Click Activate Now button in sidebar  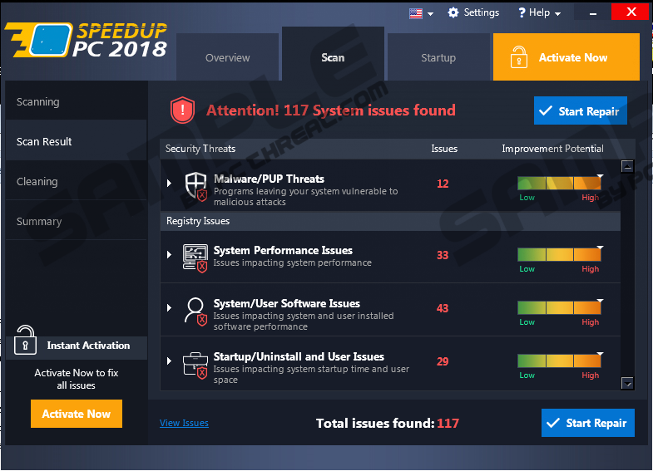click(x=77, y=414)
